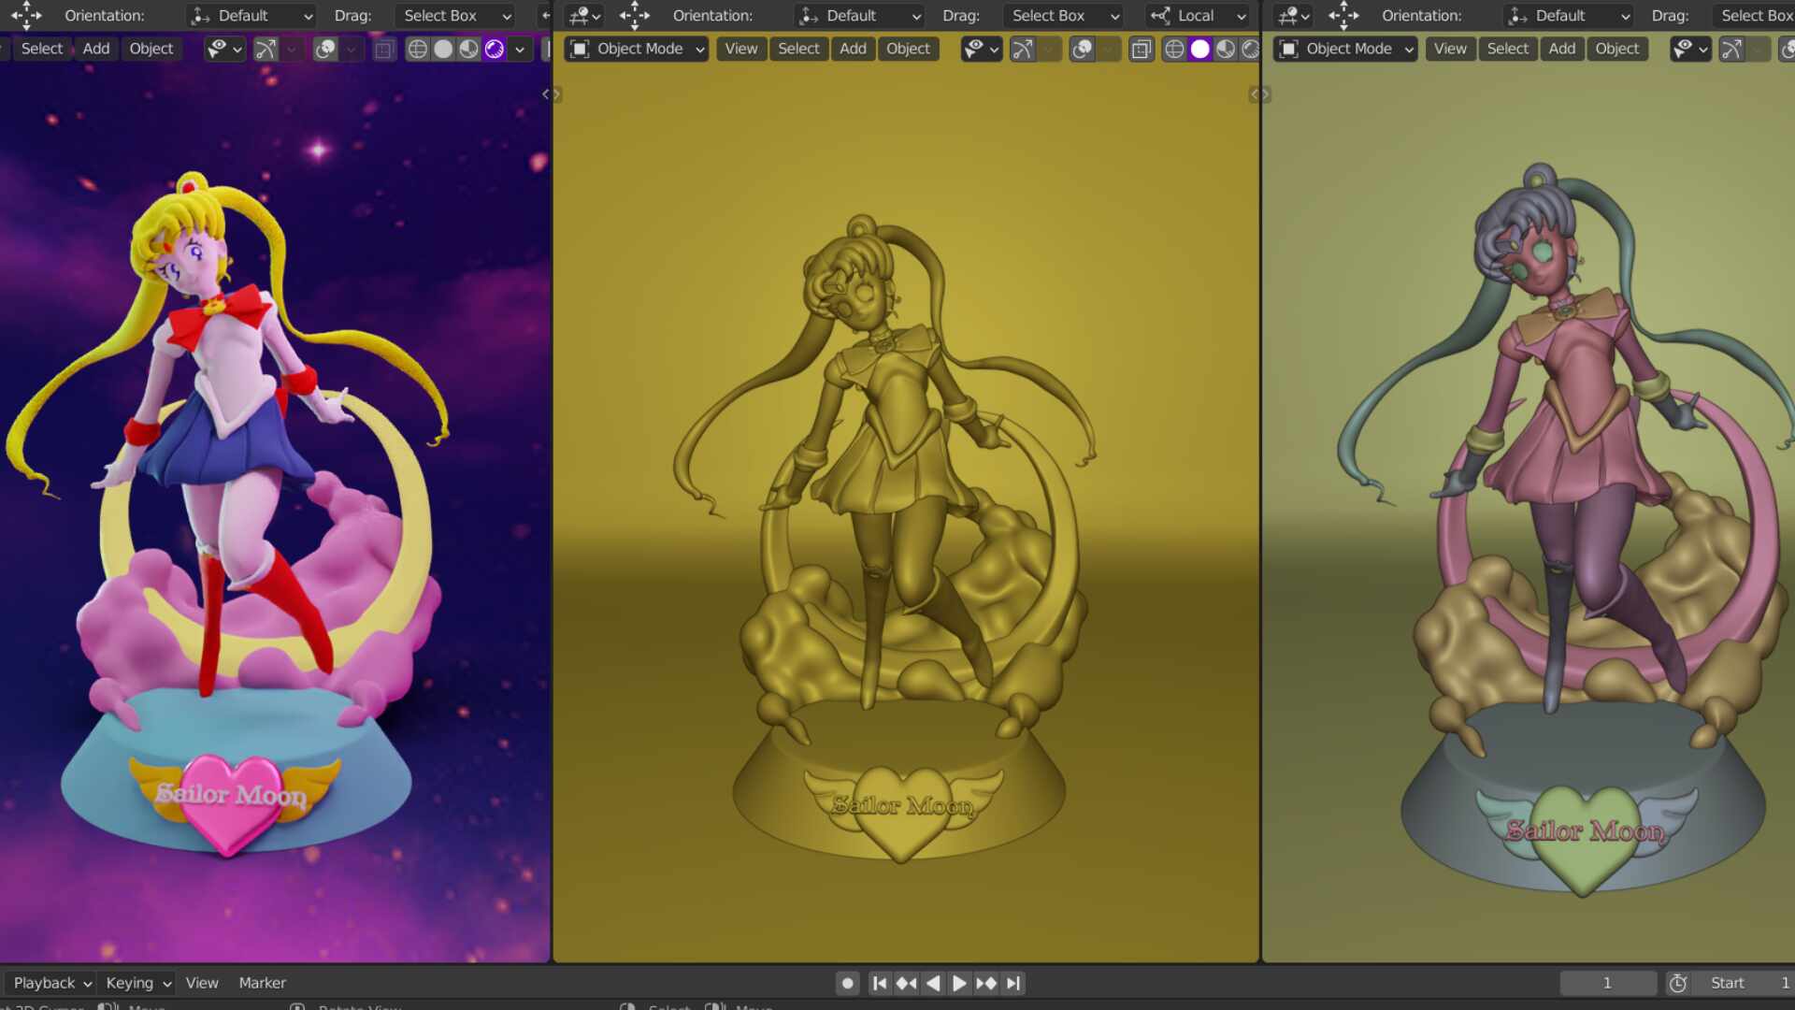
Task: Toggle the show overlays icon in the left viewport
Action: pos(325,49)
